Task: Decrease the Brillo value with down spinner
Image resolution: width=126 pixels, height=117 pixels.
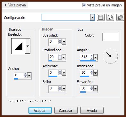Action: click(60, 90)
